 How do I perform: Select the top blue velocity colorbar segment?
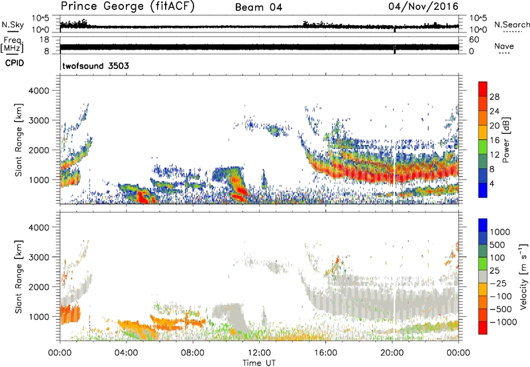coord(483,225)
